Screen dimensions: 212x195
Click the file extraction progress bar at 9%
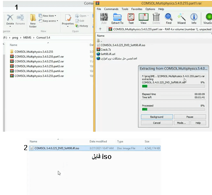coord(174,86)
